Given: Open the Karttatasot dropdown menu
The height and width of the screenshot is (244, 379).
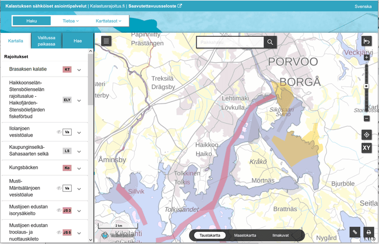Looking at the screenshot, I should pyautogui.click(x=108, y=21).
